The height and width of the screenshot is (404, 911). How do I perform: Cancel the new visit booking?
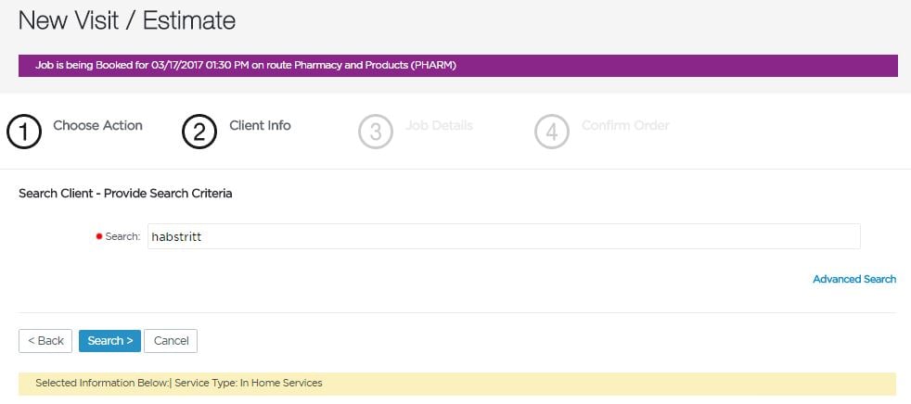[171, 341]
